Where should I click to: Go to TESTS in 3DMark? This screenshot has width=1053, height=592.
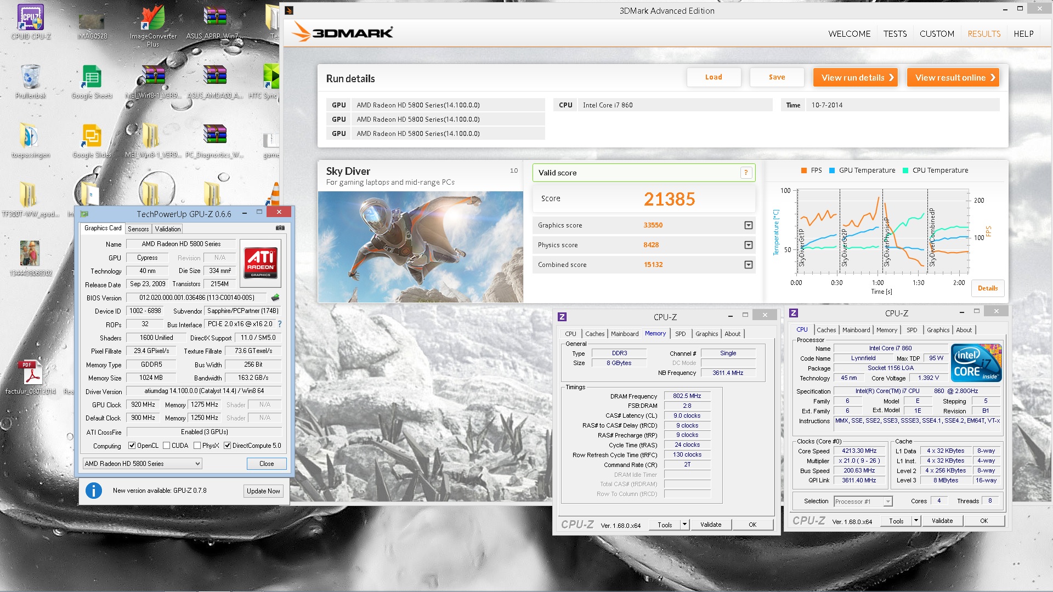click(895, 34)
